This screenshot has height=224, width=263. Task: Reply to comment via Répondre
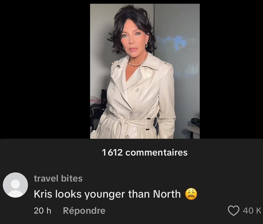pyautogui.click(x=84, y=210)
